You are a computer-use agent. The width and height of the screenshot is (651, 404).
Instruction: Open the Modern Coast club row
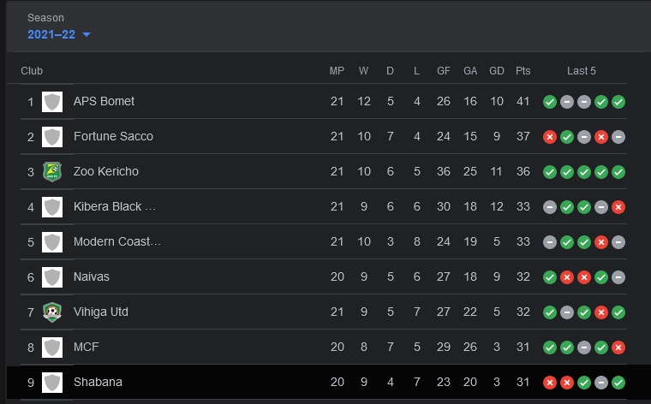pos(324,242)
